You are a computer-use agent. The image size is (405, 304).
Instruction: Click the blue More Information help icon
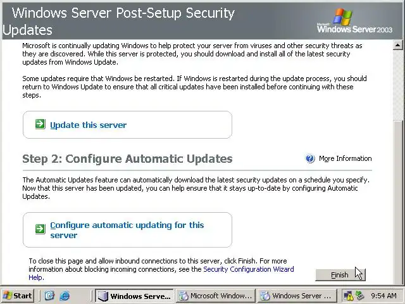pos(310,159)
